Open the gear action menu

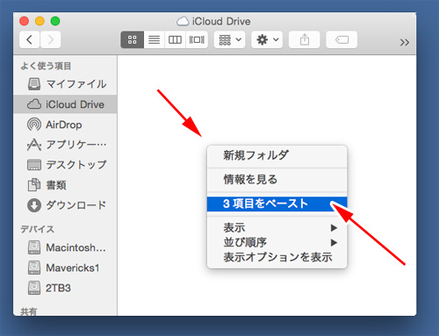(x=267, y=39)
